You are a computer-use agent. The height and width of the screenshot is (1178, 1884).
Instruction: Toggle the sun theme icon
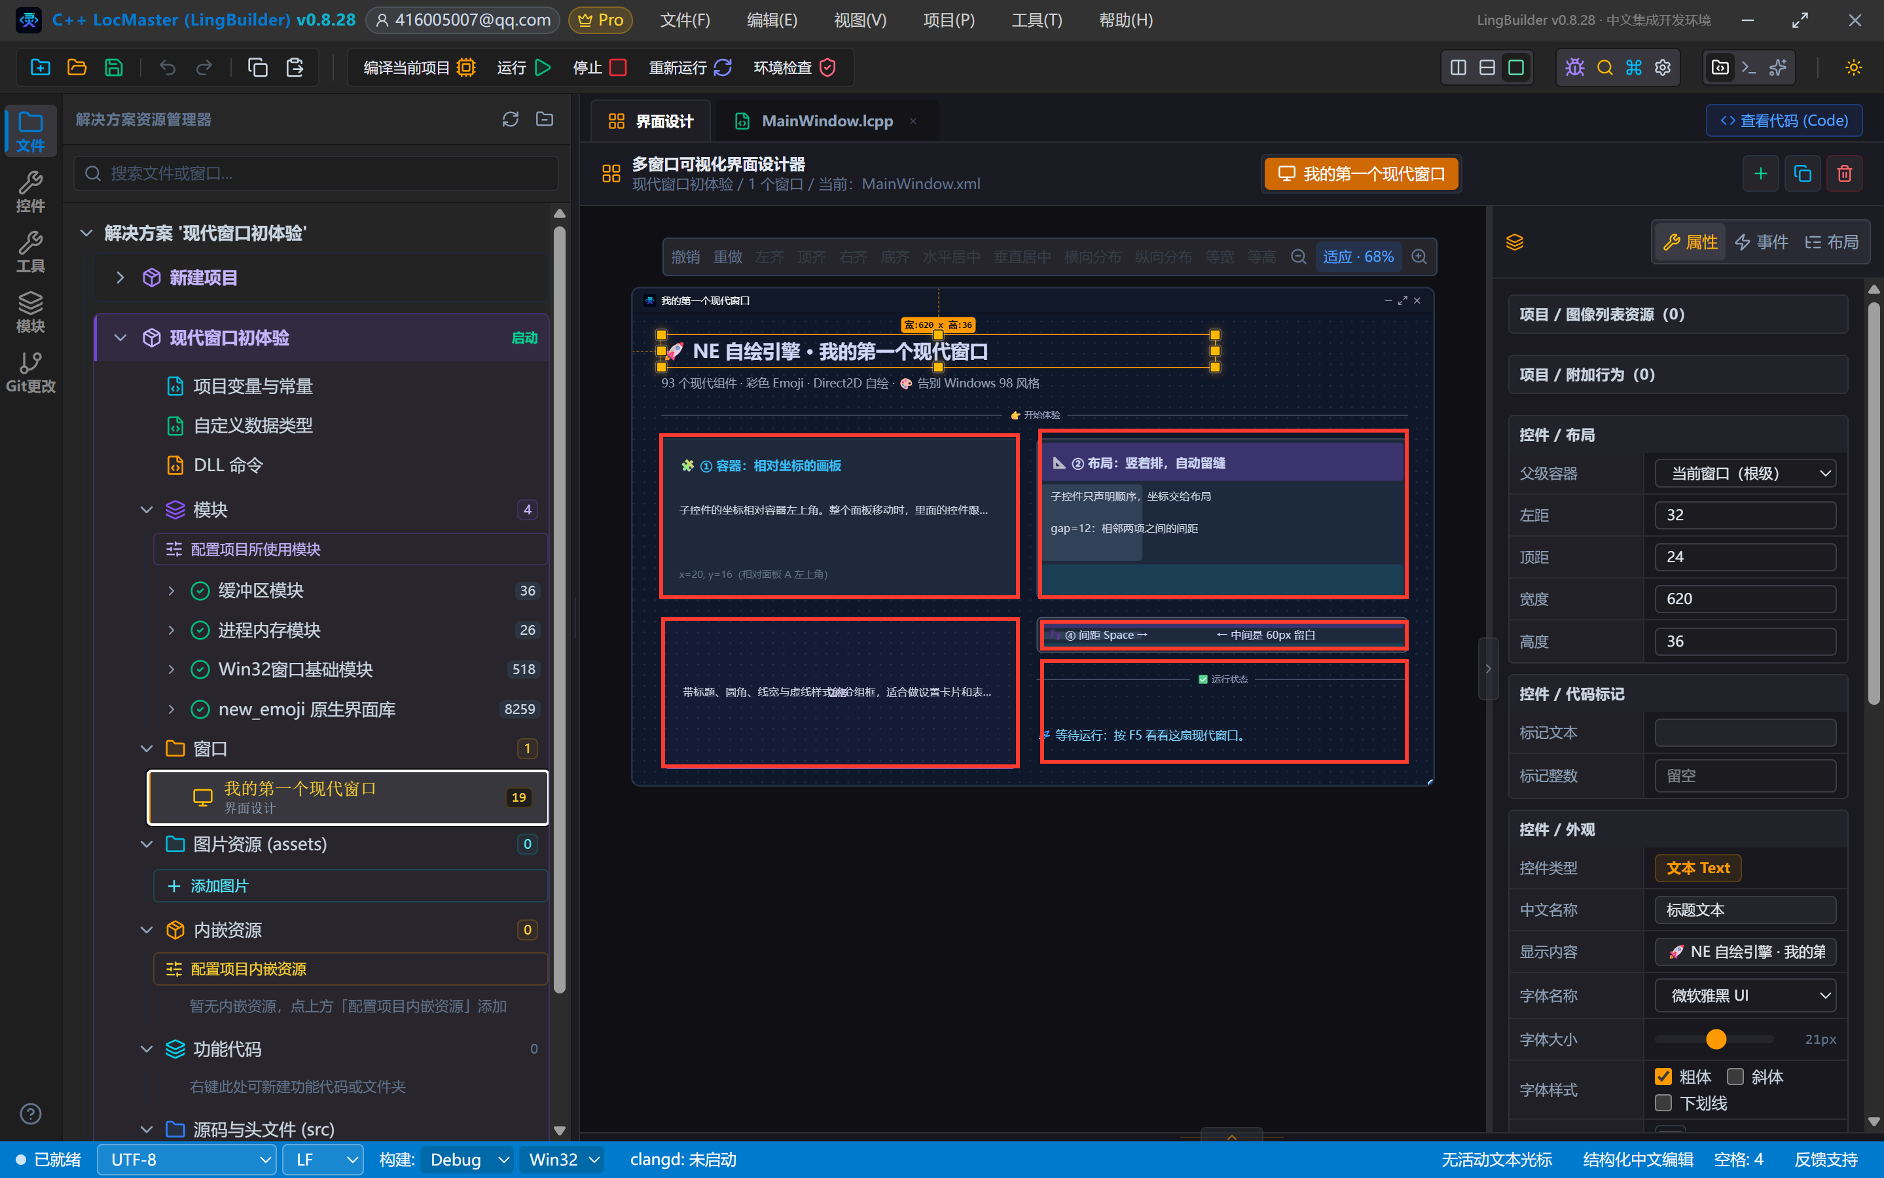click(1853, 68)
